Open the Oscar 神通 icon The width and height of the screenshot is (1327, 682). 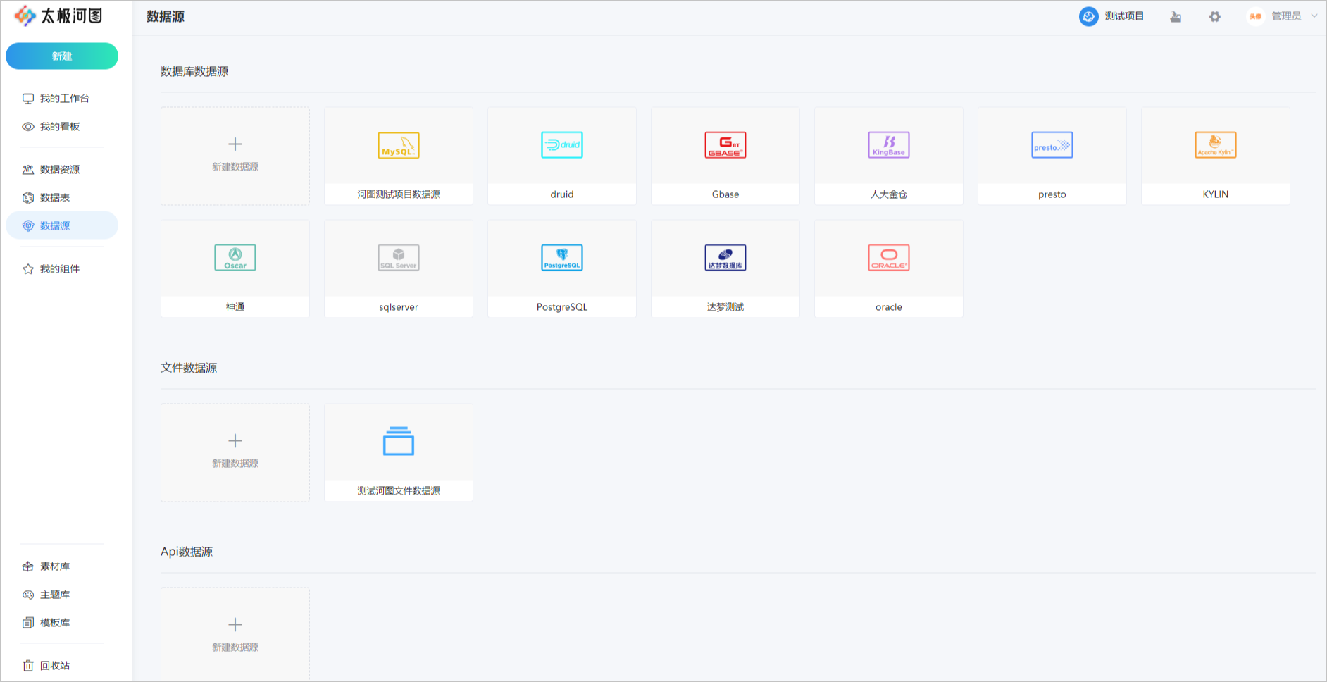(x=235, y=258)
